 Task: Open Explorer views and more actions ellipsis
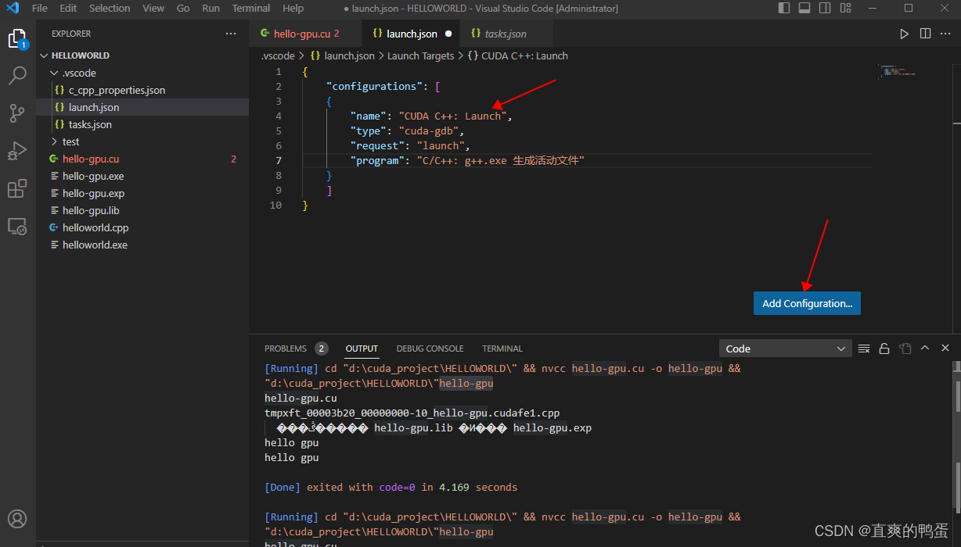(230, 34)
